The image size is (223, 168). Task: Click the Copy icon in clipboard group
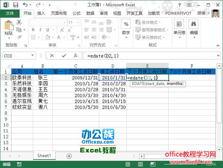19,30
